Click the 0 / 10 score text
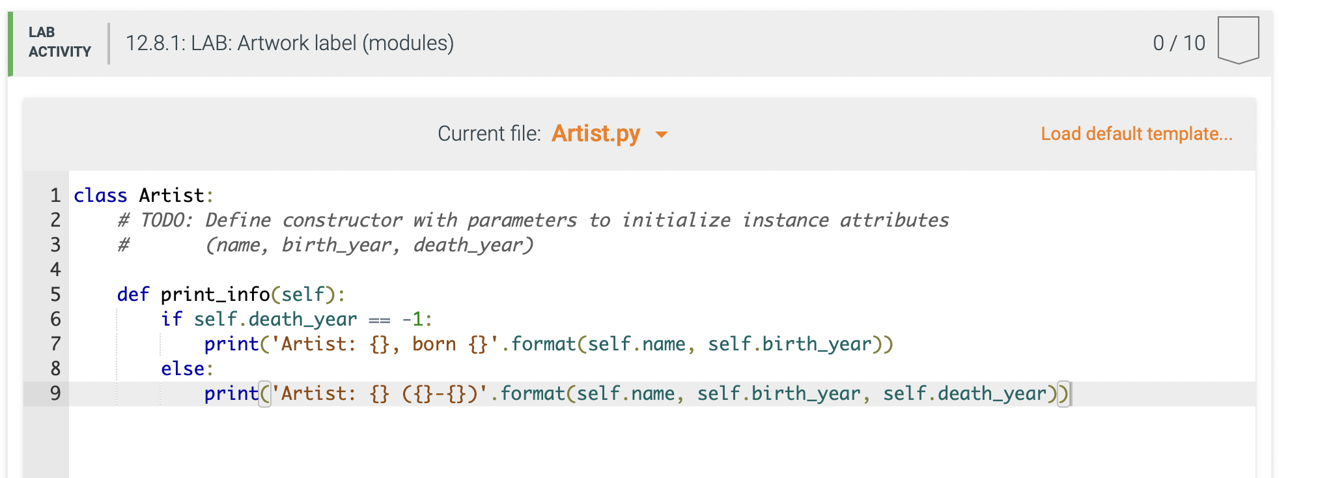 click(1179, 43)
